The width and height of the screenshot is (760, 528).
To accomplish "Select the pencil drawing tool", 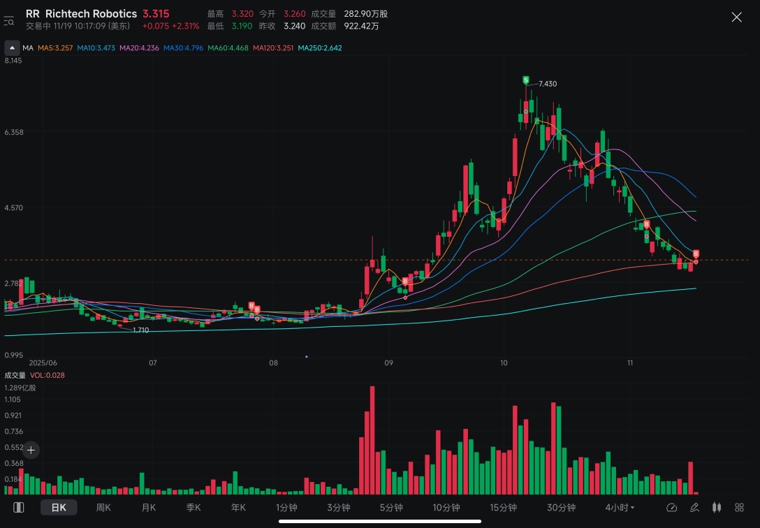I will pos(694,507).
